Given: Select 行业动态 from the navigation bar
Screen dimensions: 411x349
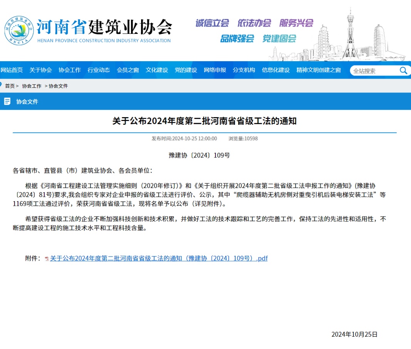Looking at the screenshot, I should point(99,70).
